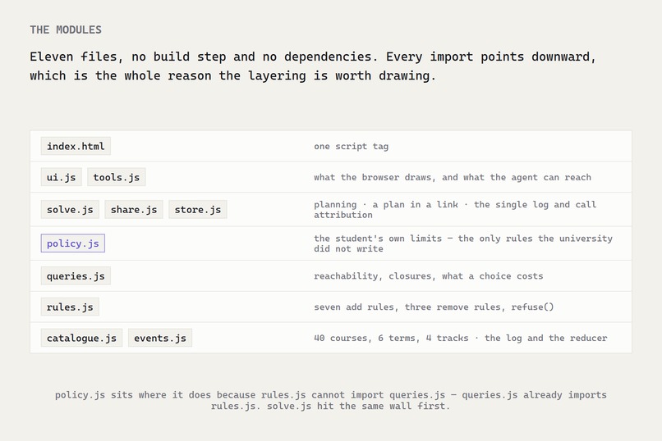Click footnote 'policy.js sits where it does'
This screenshot has height=441, width=662.
point(330,401)
